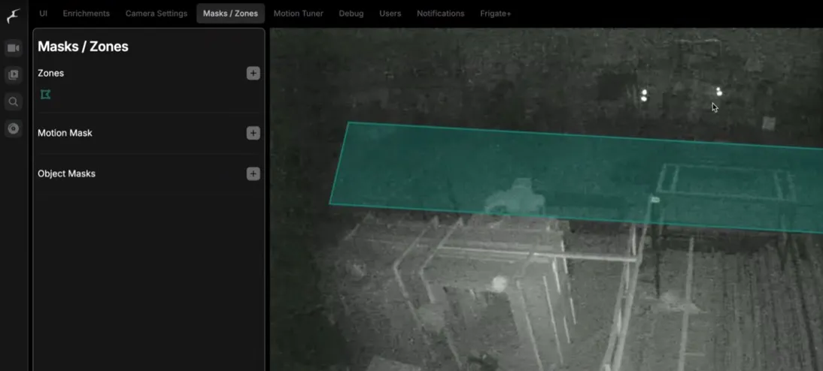Open the Debug tab
This screenshot has height=371, width=823.
point(351,14)
